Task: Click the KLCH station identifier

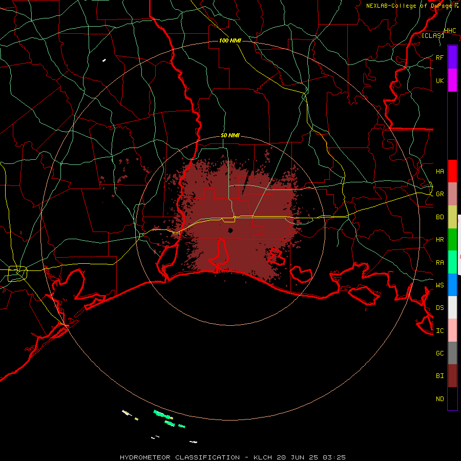Action: (264, 457)
